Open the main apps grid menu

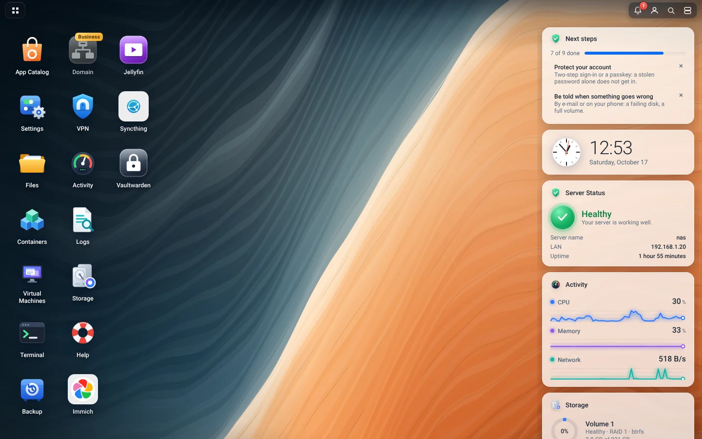[15, 10]
